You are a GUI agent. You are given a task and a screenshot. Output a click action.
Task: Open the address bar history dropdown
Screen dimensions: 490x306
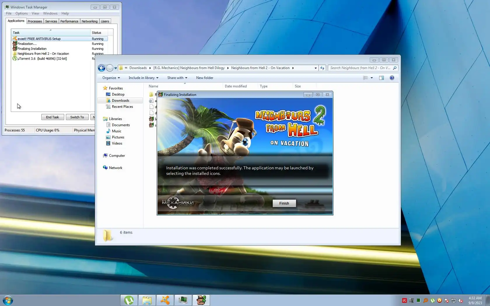click(316, 68)
